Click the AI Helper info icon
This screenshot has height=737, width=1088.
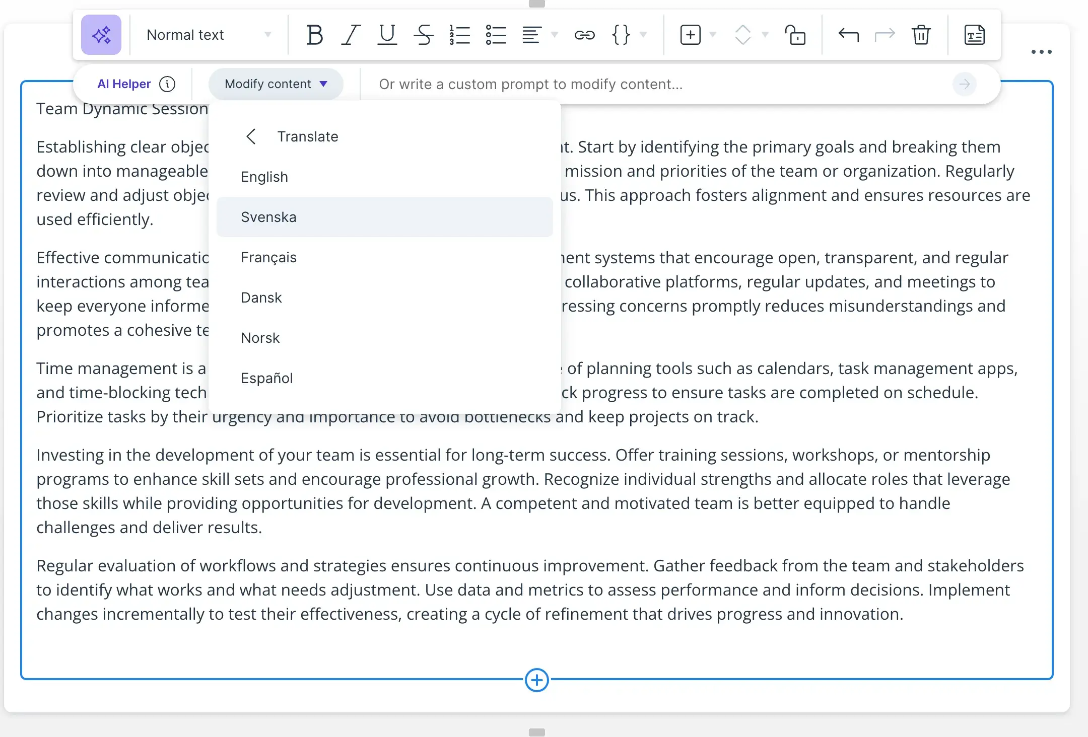tap(168, 83)
